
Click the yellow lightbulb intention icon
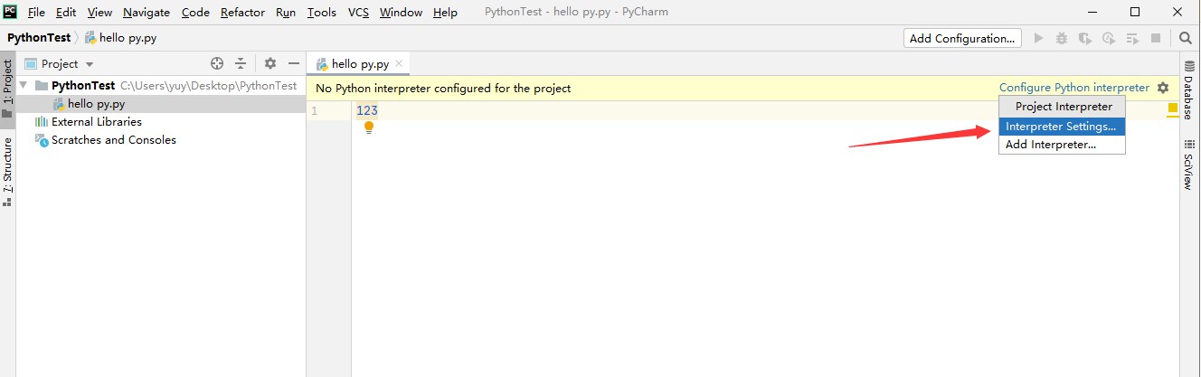[x=369, y=127]
